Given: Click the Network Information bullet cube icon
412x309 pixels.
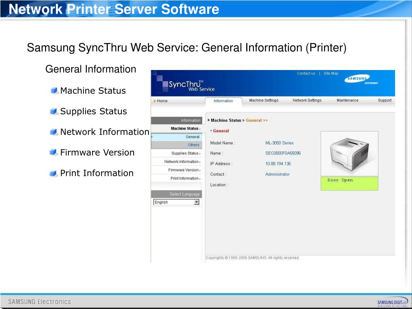Looking at the screenshot, I should (x=54, y=132).
